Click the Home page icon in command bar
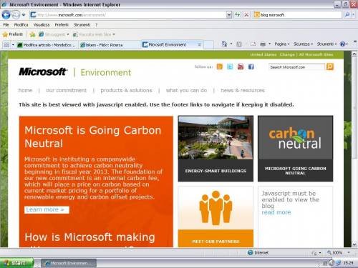Screen dimensions: 358x268 [224, 44]
